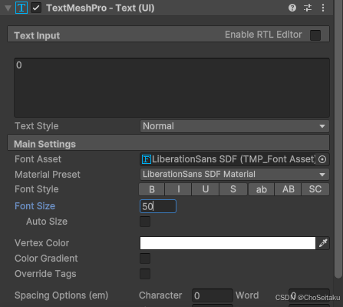343x307 pixels.
Task: Toggle Underline font style button
Action: 206,189
